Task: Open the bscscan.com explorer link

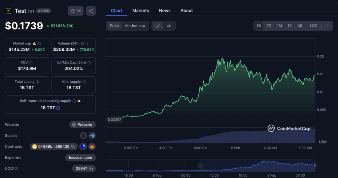Action: tap(81, 158)
